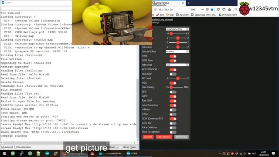Enable the AEC DSP switch
The width and height of the screenshot is (279, 157).
click(173, 74)
